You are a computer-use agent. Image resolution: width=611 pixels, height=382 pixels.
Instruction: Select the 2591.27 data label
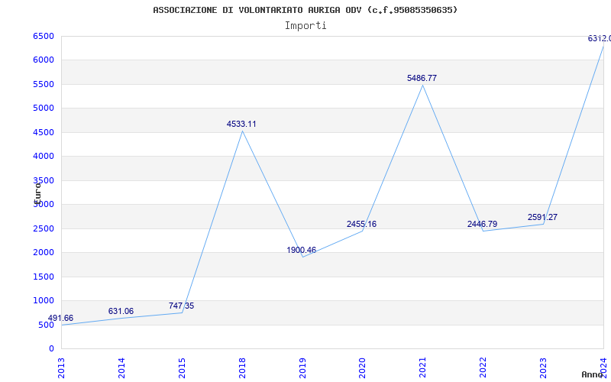(x=542, y=218)
